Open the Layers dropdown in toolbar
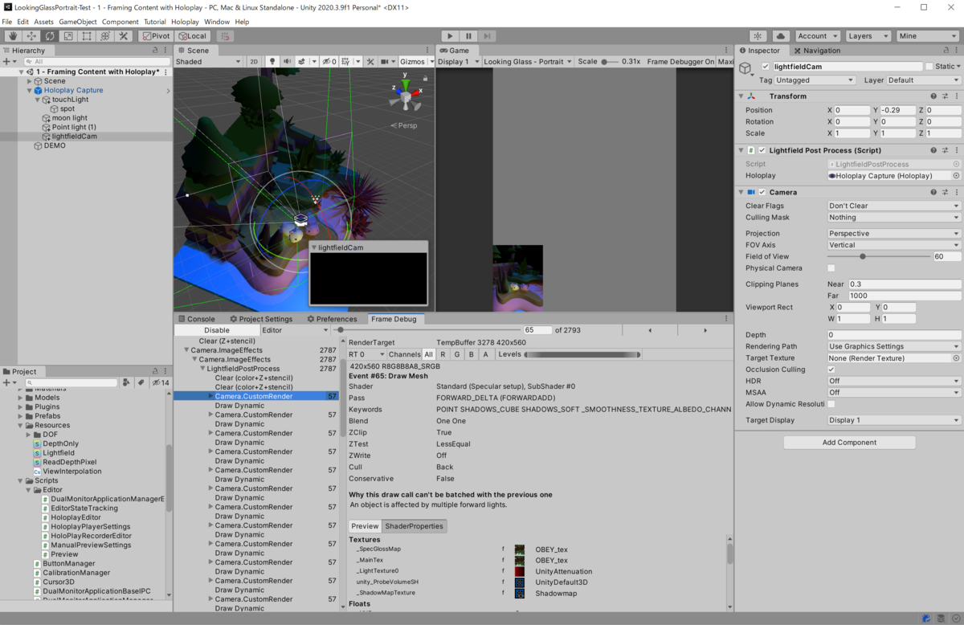The width and height of the screenshot is (964, 625). [868, 36]
